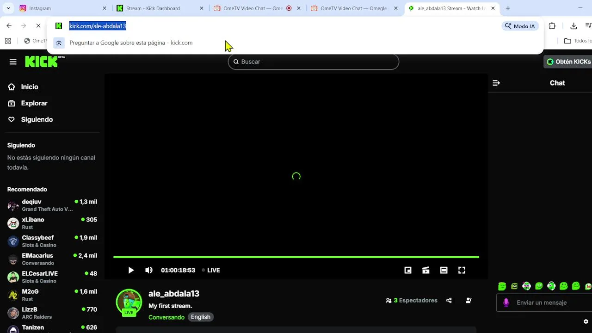Open the Kick hamburger sidebar menu

pyautogui.click(x=13, y=62)
